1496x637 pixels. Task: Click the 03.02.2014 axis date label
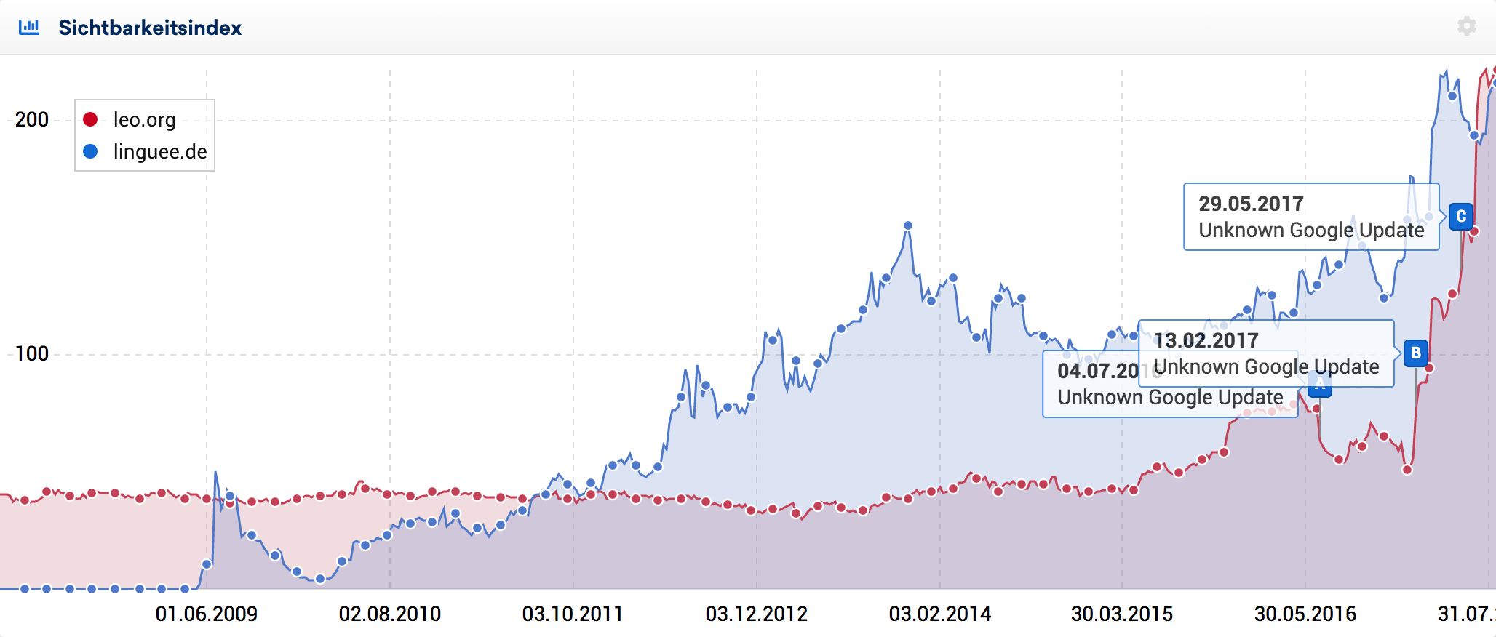(x=940, y=614)
